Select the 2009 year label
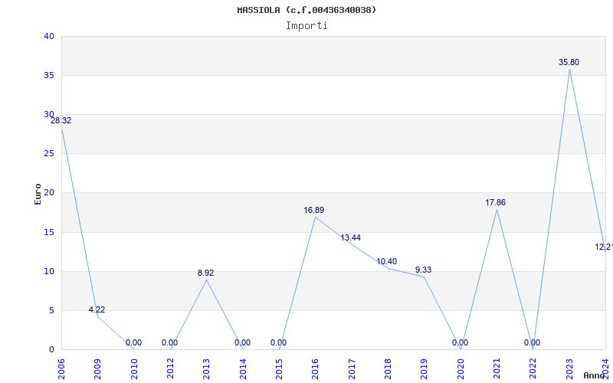This screenshot has width=613, height=383. click(x=98, y=369)
